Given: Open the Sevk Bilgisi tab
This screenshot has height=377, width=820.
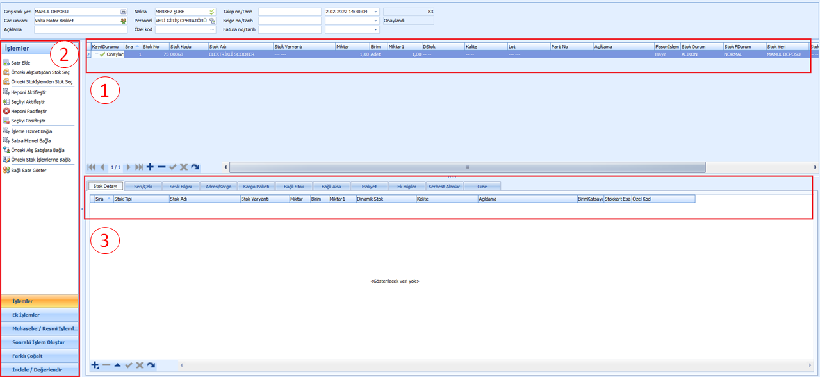Looking at the screenshot, I should pos(180,187).
